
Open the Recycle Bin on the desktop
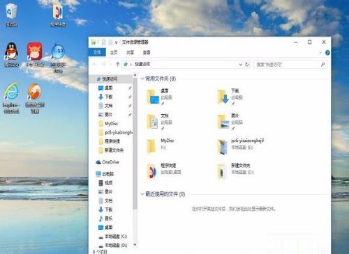11,15
